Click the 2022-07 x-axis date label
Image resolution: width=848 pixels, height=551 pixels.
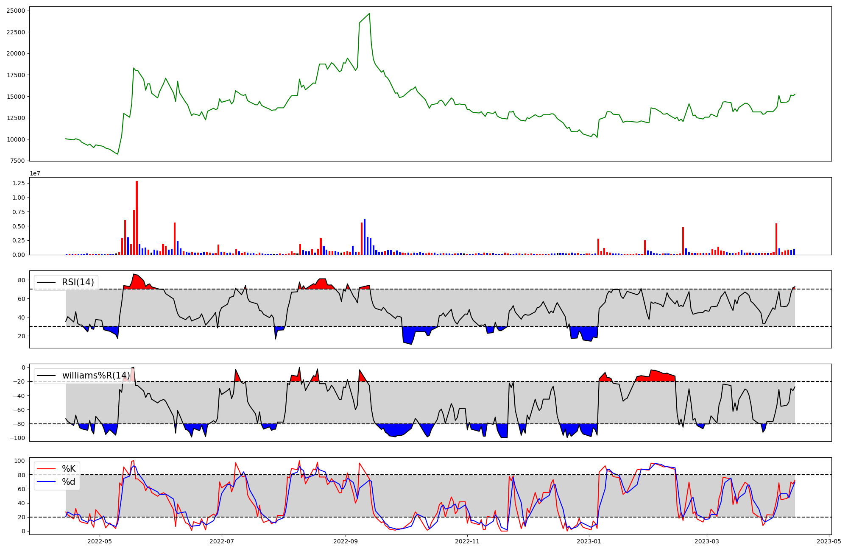[x=222, y=541]
